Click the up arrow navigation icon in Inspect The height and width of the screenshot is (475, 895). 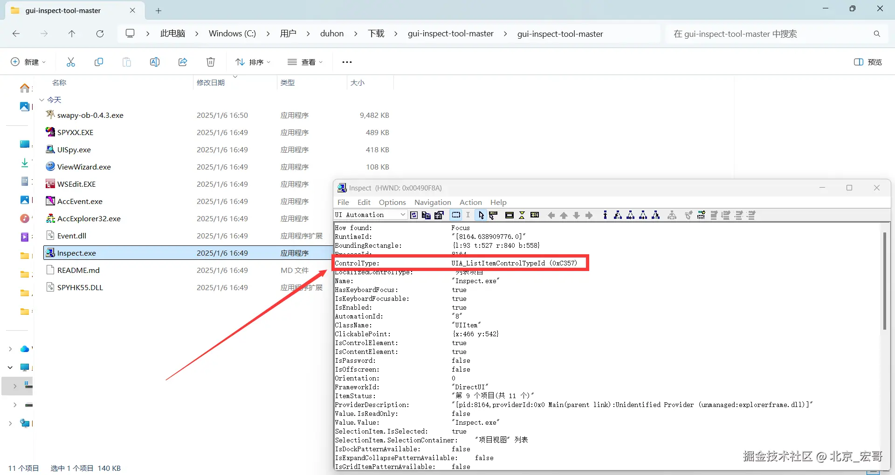(x=564, y=215)
